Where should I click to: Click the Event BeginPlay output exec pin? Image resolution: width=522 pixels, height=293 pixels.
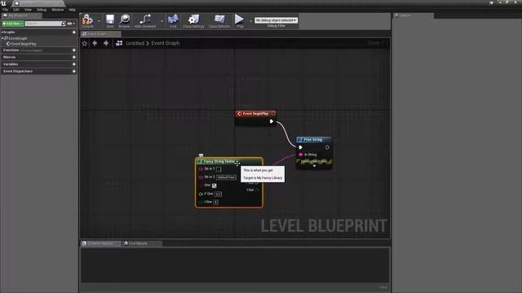(272, 121)
